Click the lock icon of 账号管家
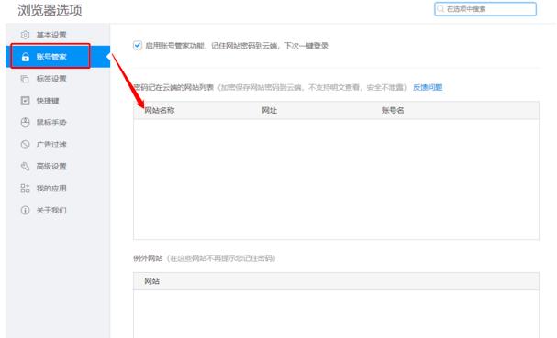 [25, 57]
